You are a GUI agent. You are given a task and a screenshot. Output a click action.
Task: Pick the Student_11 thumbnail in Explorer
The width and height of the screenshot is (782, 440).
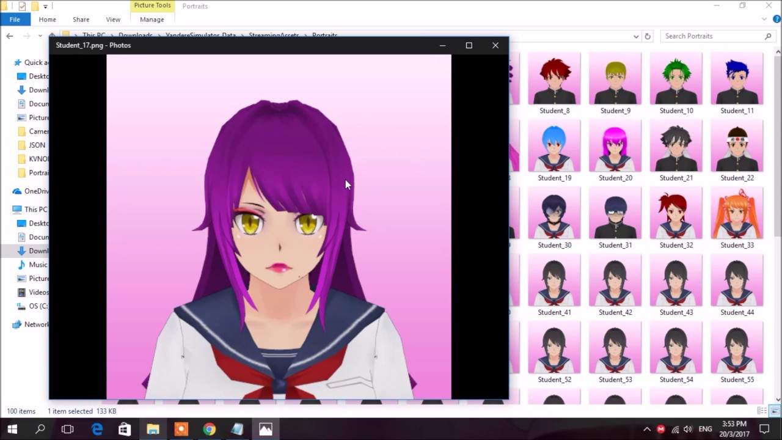click(737, 79)
